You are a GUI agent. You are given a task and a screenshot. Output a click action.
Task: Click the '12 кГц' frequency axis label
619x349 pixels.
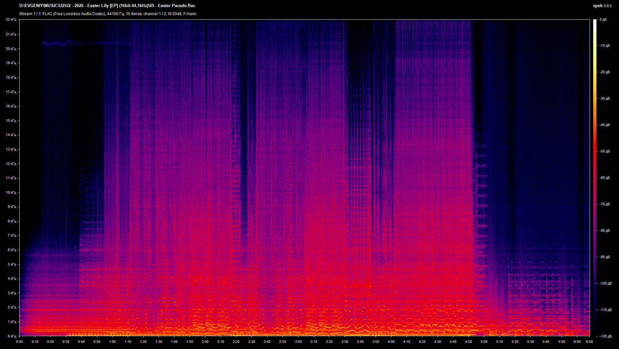click(11, 164)
